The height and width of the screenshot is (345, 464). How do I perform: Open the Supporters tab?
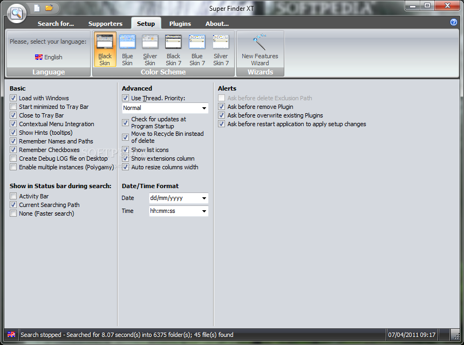[105, 24]
